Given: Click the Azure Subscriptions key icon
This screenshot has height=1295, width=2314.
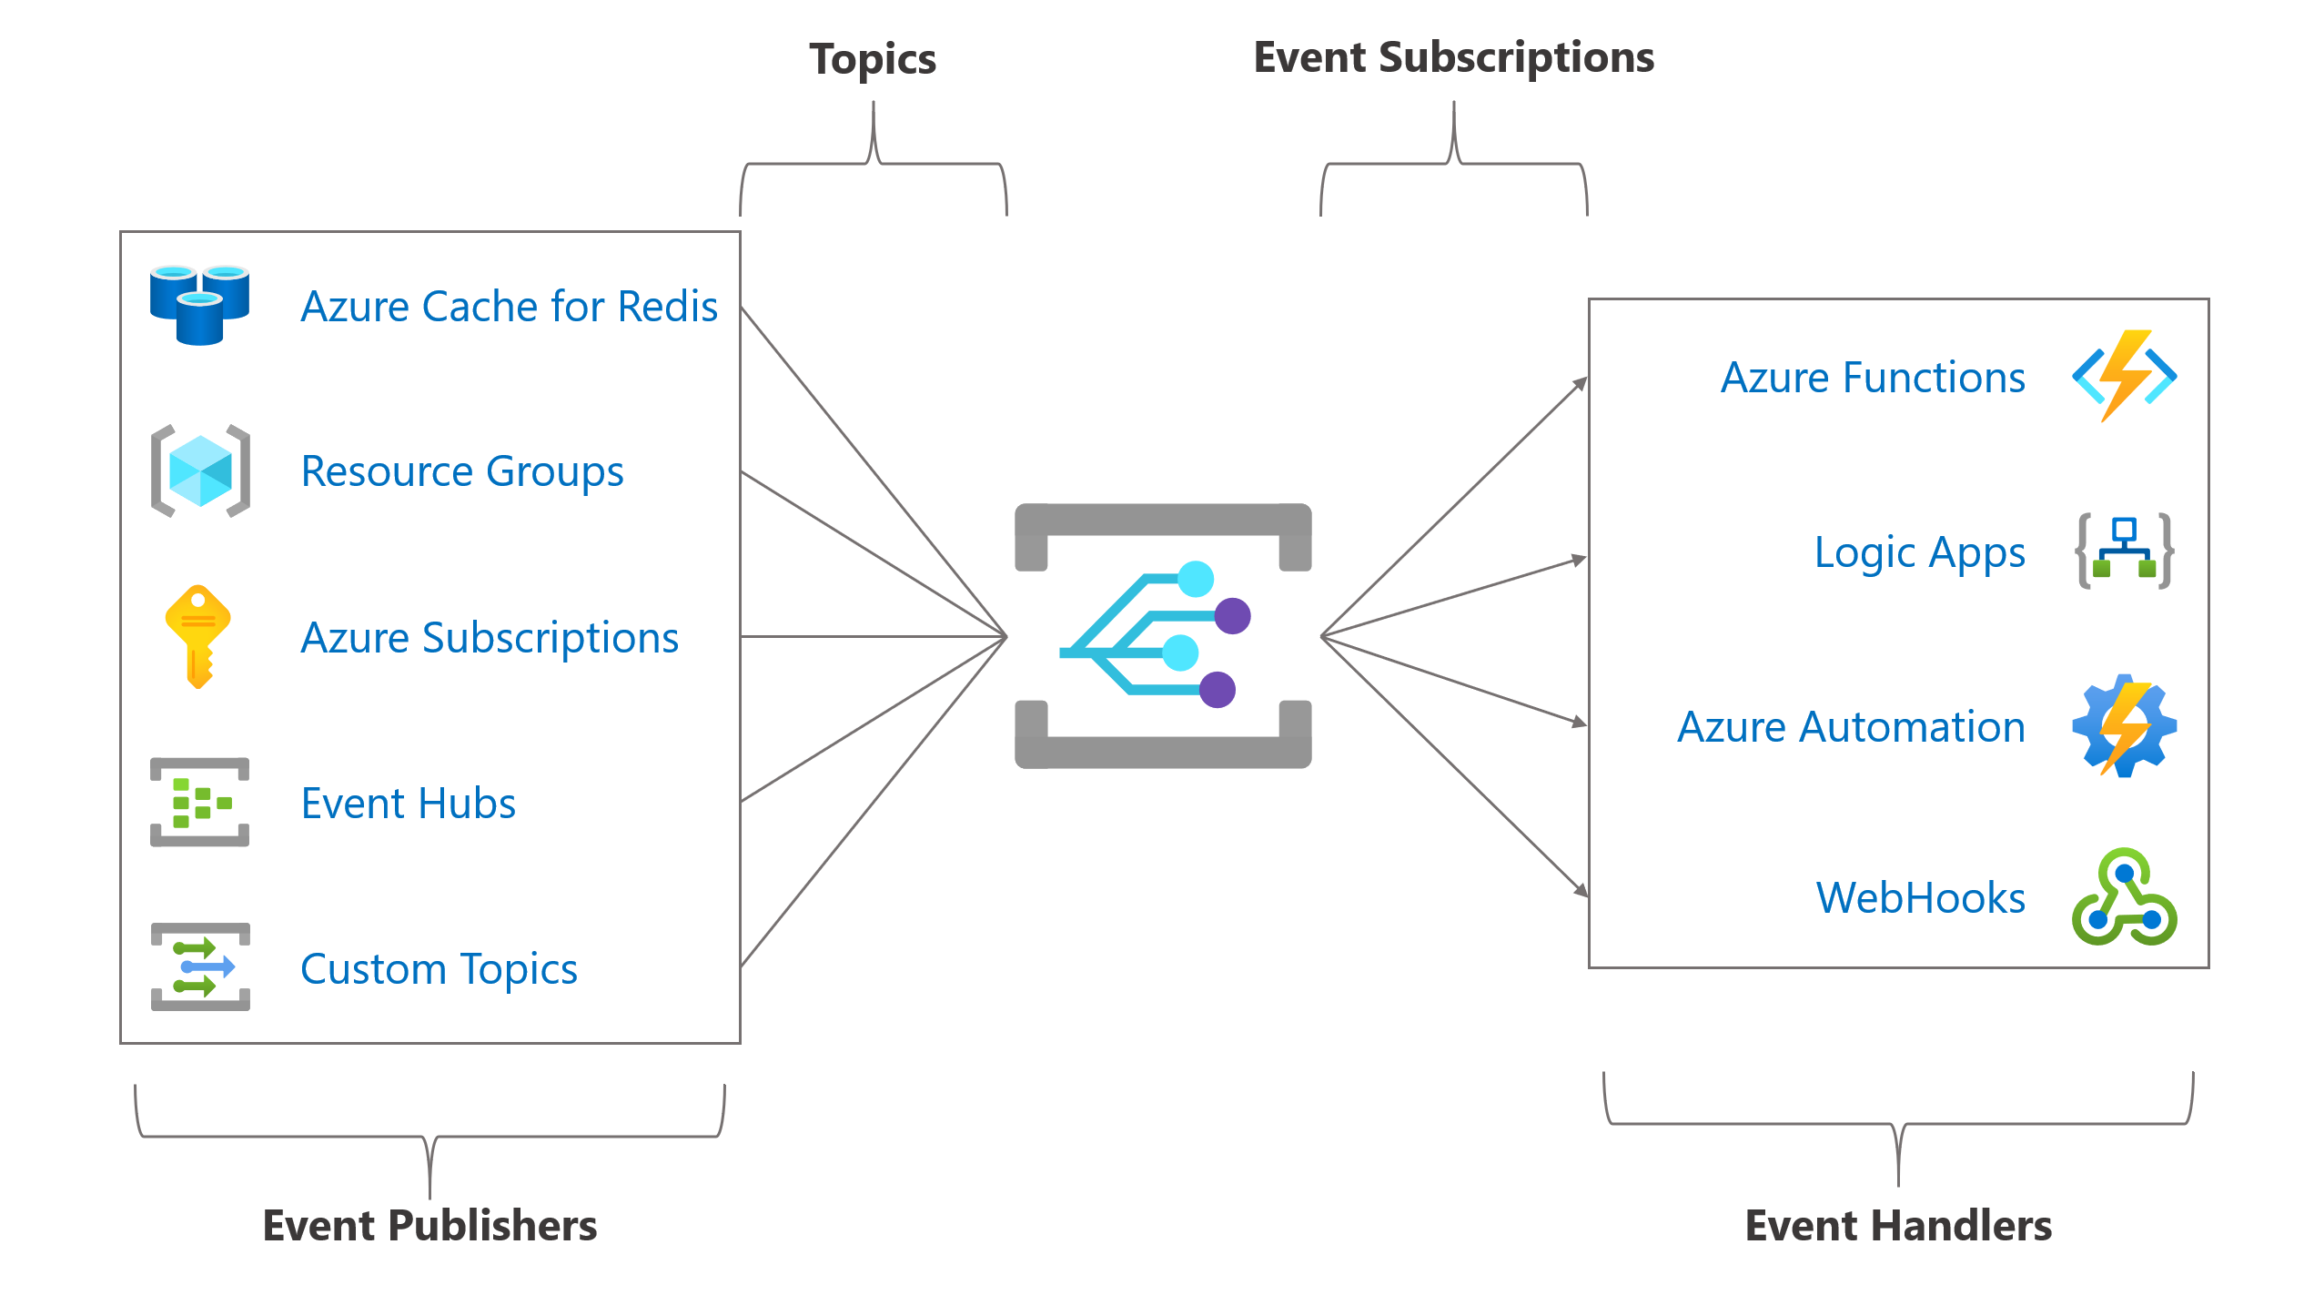Looking at the screenshot, I should [x=200, y=622].
